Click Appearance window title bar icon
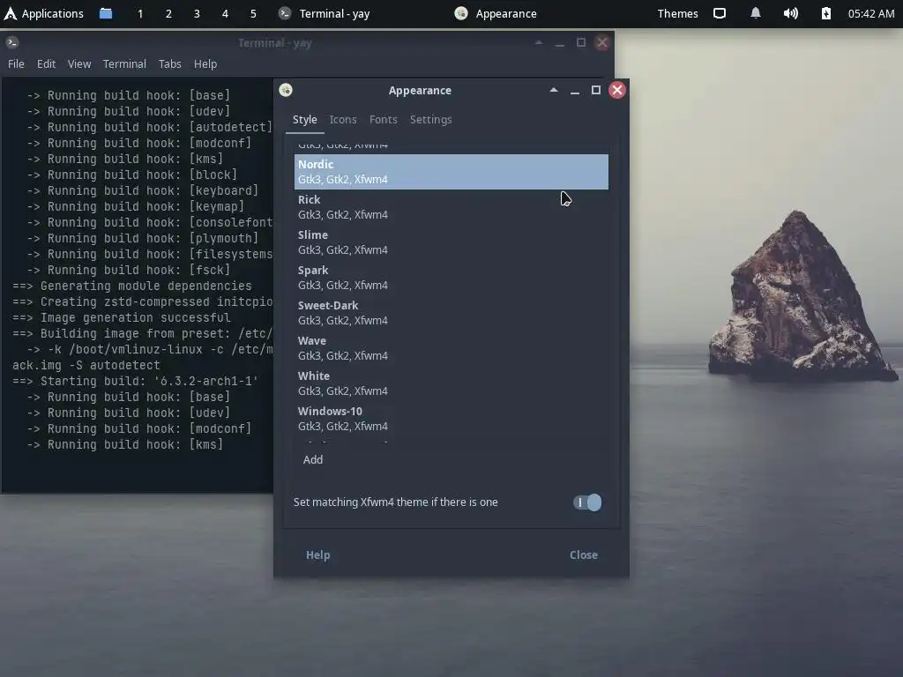The height and width of the screenshot is (677, 903). click(x=286, y=90)
